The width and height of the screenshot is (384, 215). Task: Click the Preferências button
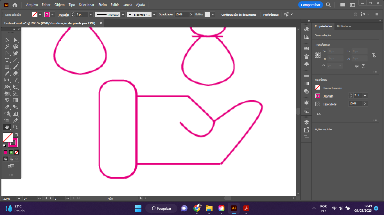click(x=271, y=15)
